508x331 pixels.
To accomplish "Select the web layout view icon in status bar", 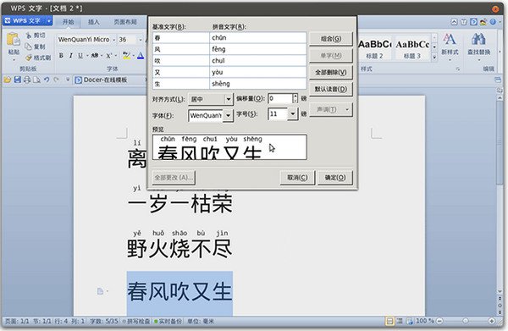I will (x=410, y=321).
